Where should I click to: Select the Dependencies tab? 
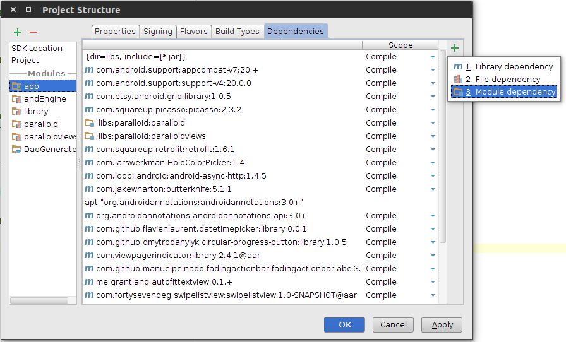point(296,32)
